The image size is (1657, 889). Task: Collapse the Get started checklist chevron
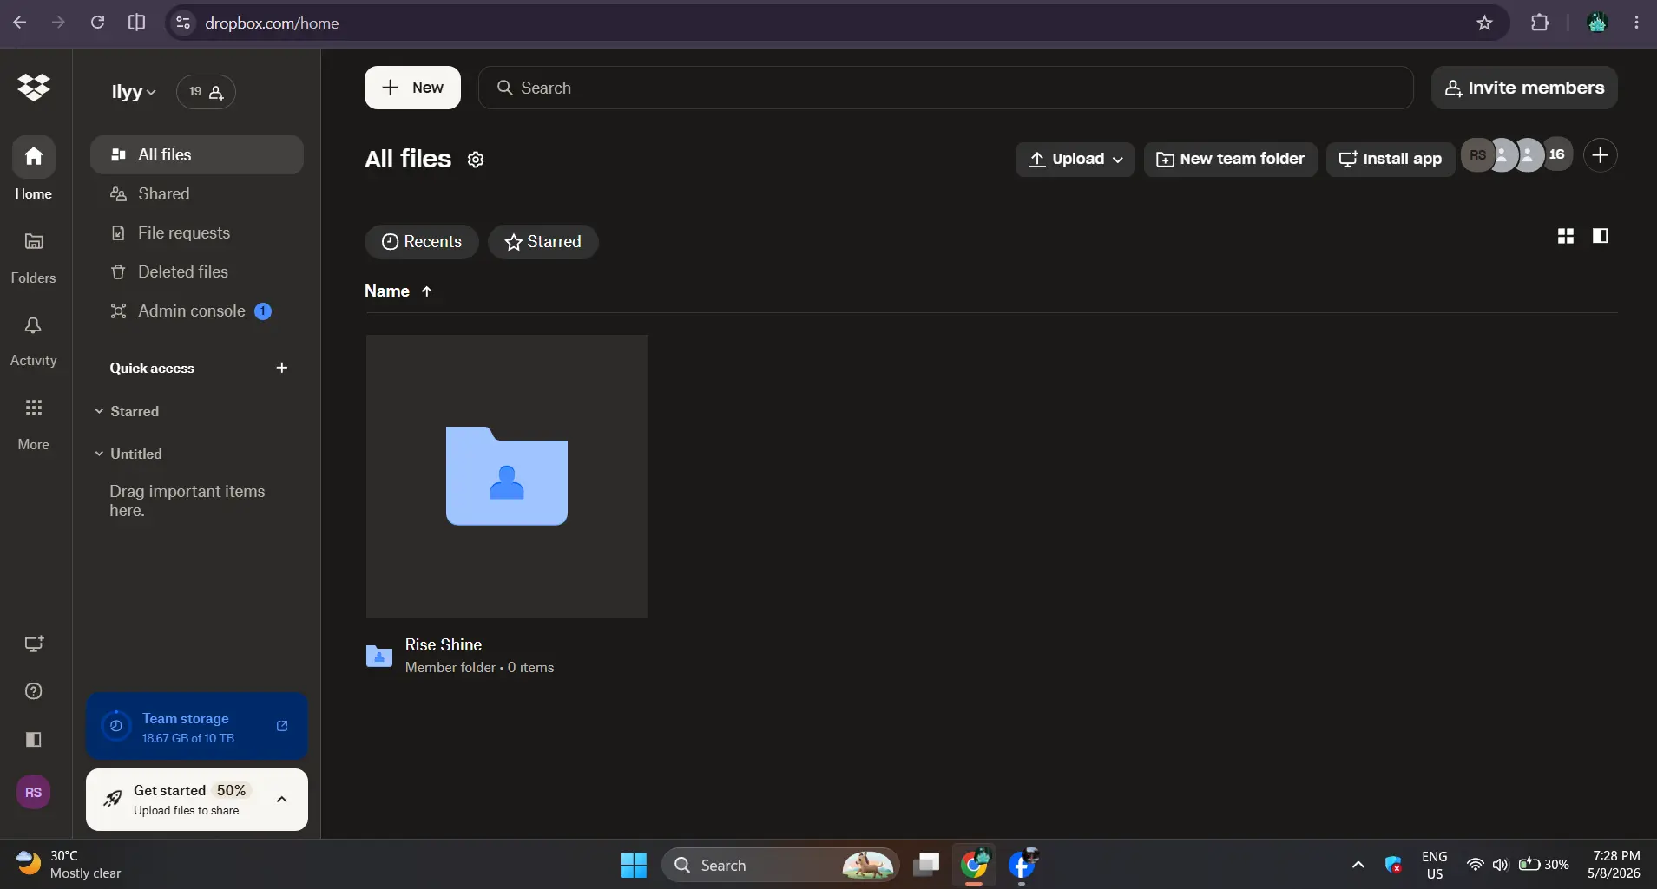pos(281,800)
